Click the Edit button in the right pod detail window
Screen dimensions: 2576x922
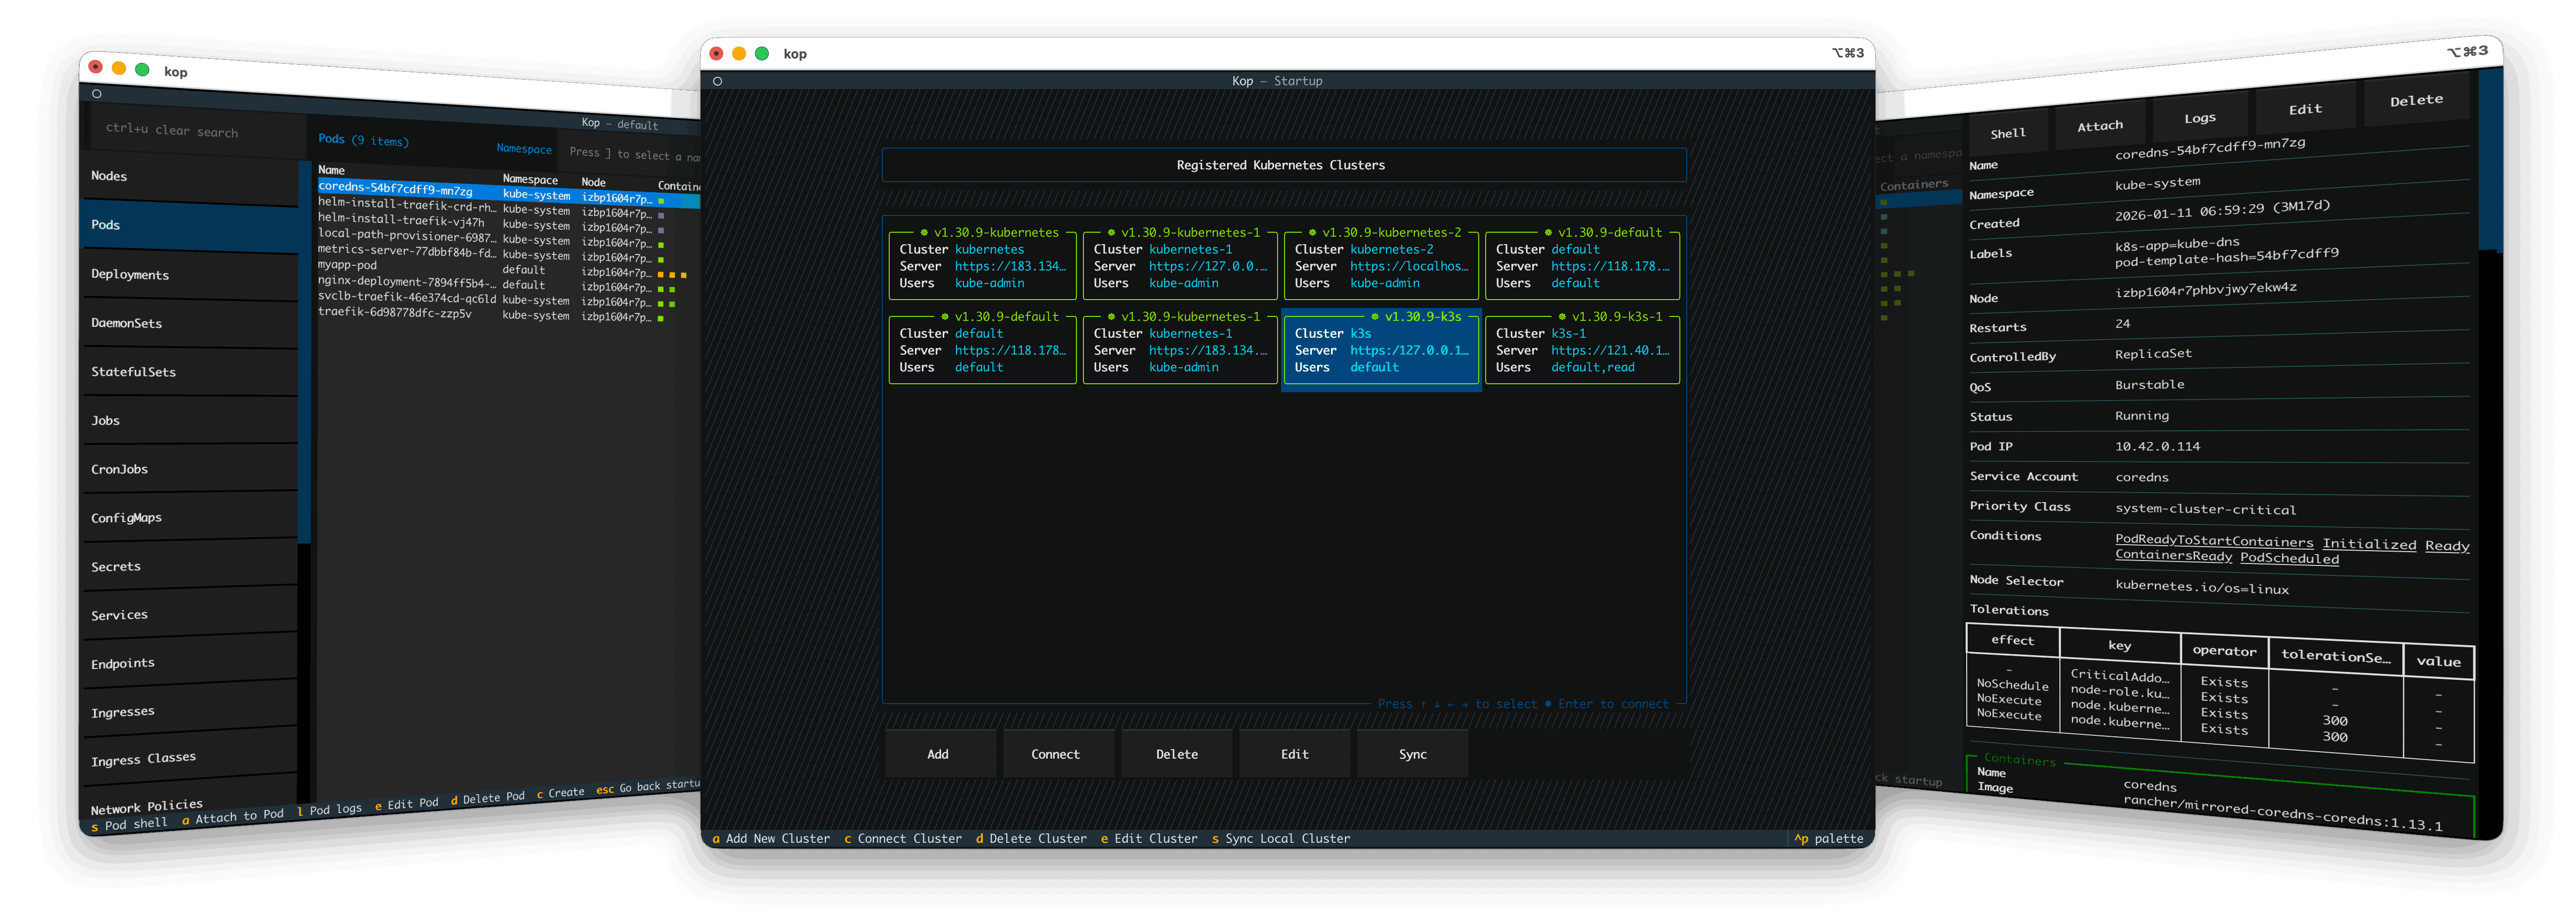click(2306, 109)
